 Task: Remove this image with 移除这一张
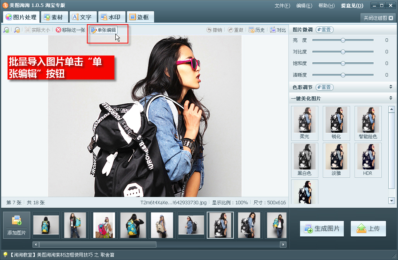(70, 30)
